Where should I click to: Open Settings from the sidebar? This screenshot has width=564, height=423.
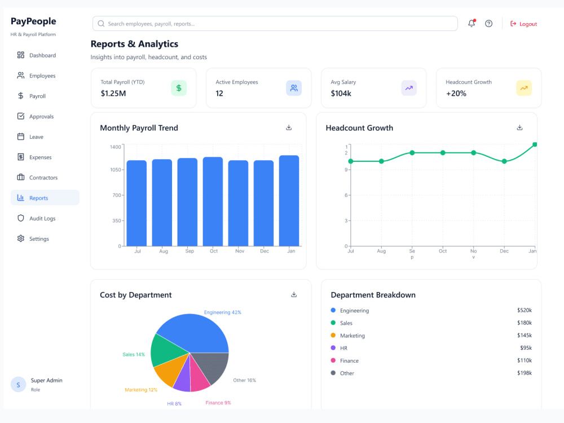coord(45,239)
